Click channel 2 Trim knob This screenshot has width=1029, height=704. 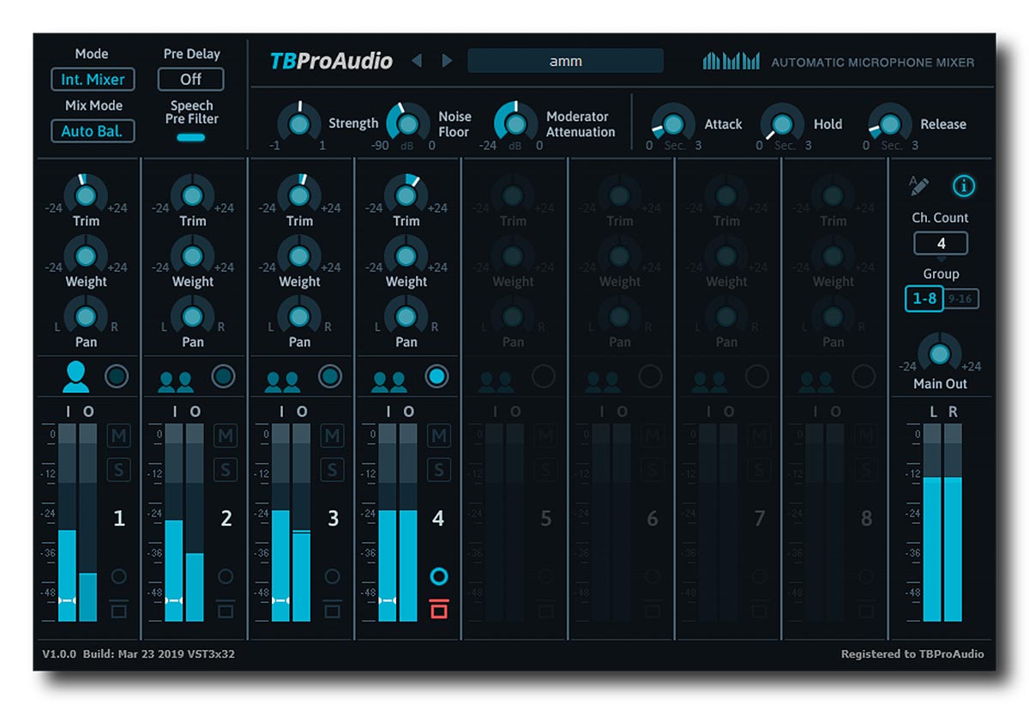pyautogui.click(x=192, y=196)
